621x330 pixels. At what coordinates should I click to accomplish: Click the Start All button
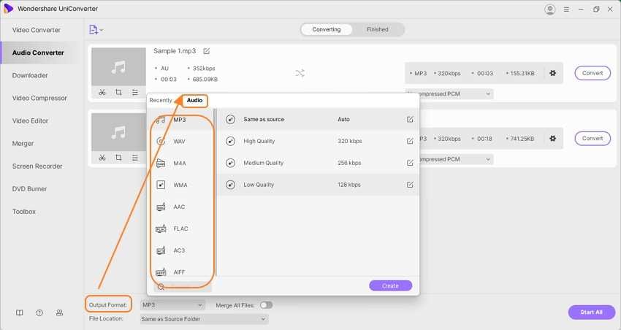(x=591, y=312)
